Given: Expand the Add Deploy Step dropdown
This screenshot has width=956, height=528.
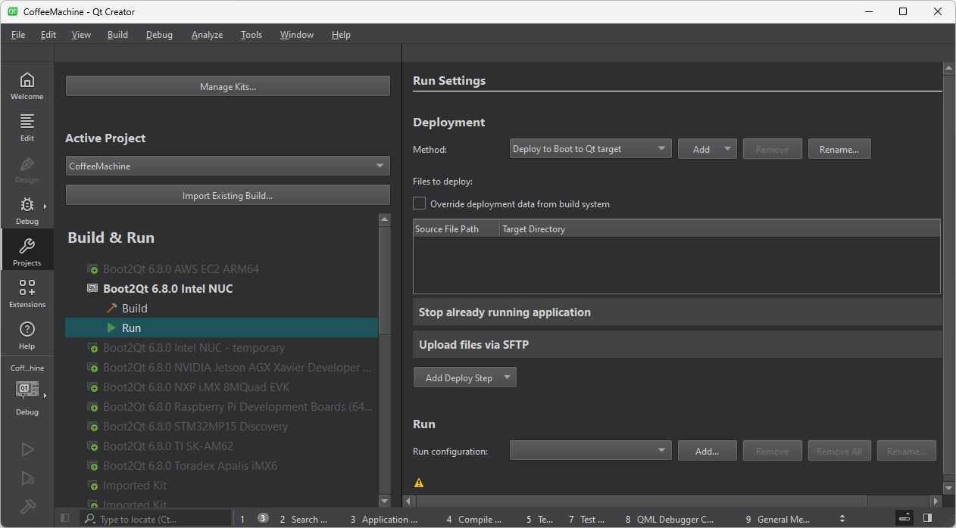Looking at the screenshot, I should 464,377.
